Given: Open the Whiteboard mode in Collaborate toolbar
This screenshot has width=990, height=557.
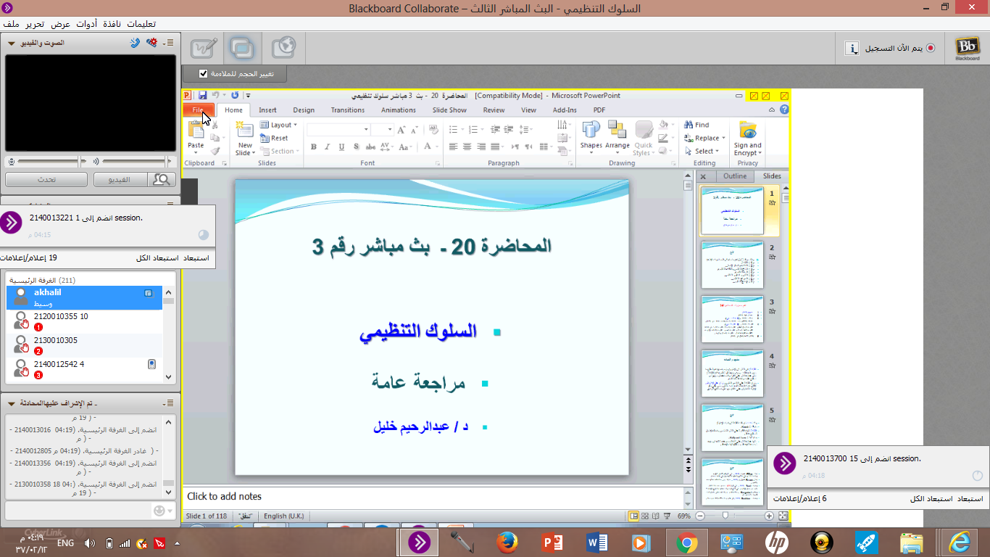Looking at the screenshot, I should (204, 49).
